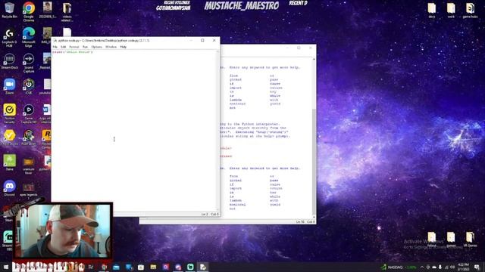This screenshot has height=272, width=485.
Task: Open the VR Games folder on desktop
Action: click(470, 240)
